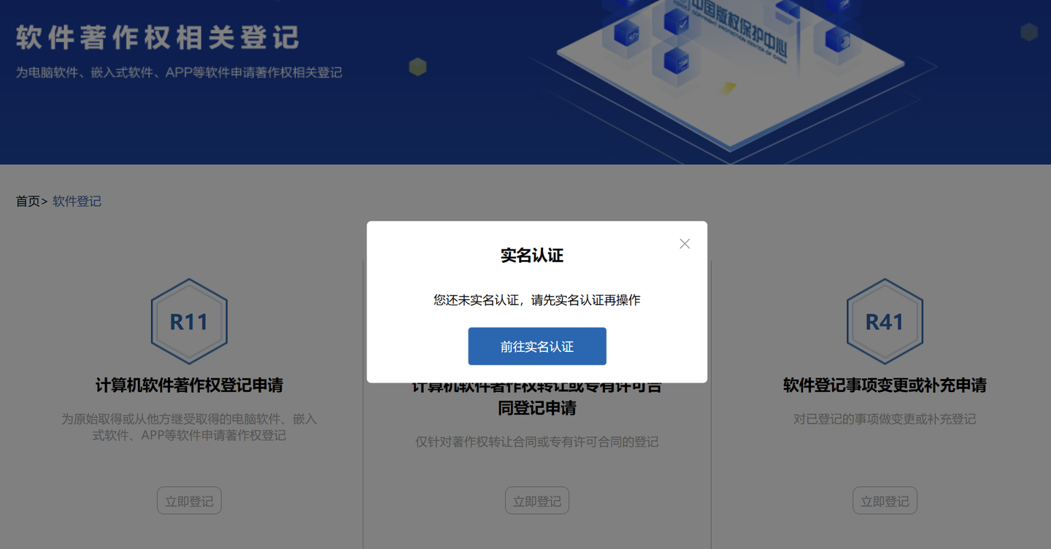
Task: Click the R11 card description text
Action: [x=189, y=427]
